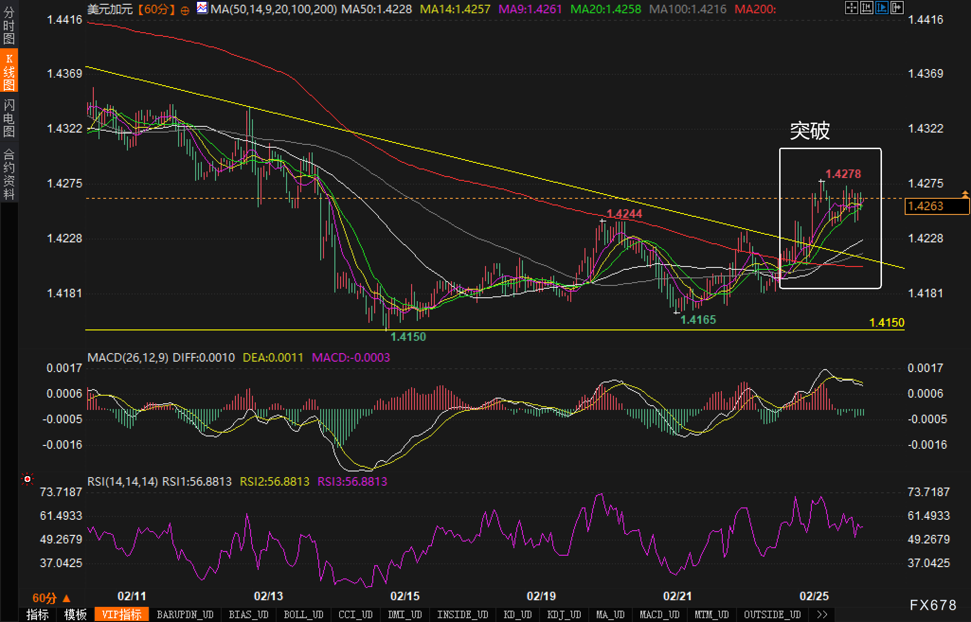
Task: Switch to 分时图 view in sidebar
Action: click(9, 25)
